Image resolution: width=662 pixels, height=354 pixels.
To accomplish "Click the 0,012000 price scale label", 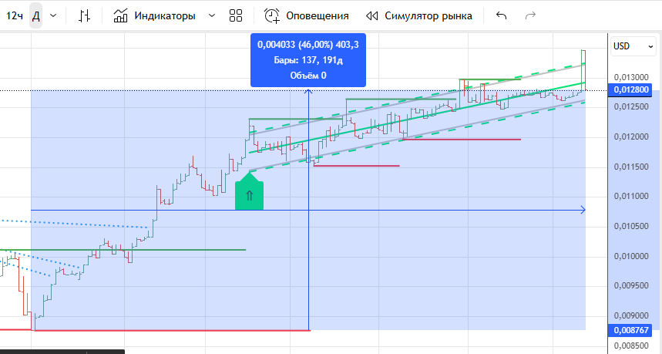I will point(631,137).
